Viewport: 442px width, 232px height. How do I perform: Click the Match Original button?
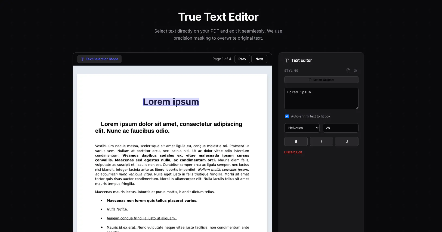pos(321,80)
